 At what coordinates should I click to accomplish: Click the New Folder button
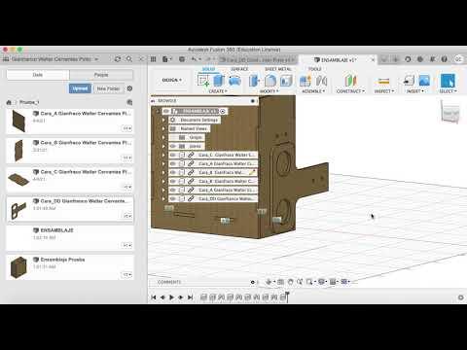(x=108, y=88)
